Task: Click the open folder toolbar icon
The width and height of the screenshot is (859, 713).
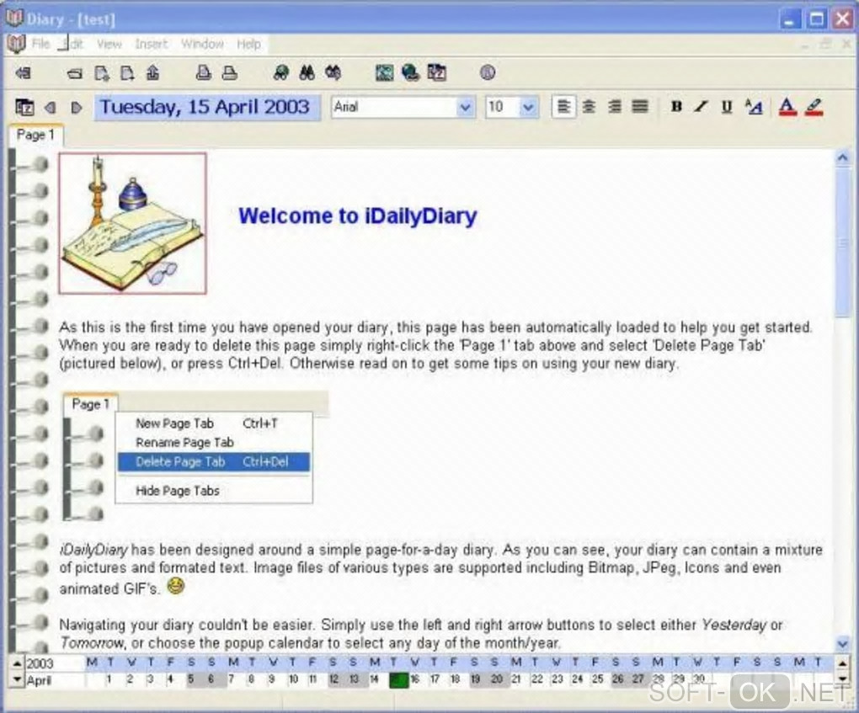Action: (x=74, y=73)
